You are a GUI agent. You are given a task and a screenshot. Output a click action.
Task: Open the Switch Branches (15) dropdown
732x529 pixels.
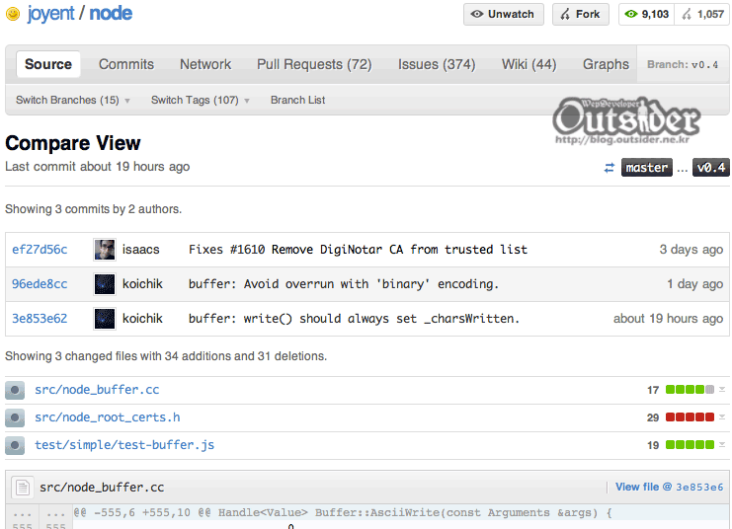pos(73,100)
